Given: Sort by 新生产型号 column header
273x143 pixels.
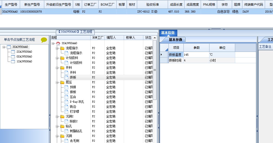Looking at the screenshot, I should [32, 5].
